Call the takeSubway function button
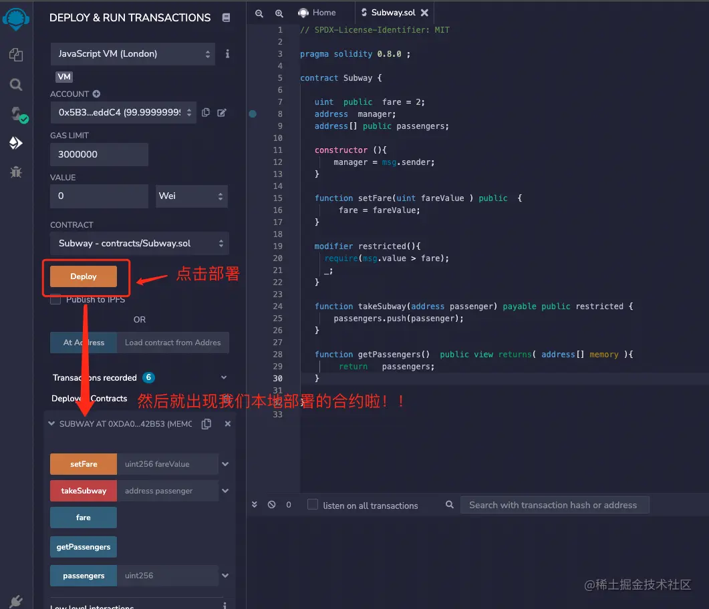This screenshot has height=609, width=709. click(x=84, y=491)
